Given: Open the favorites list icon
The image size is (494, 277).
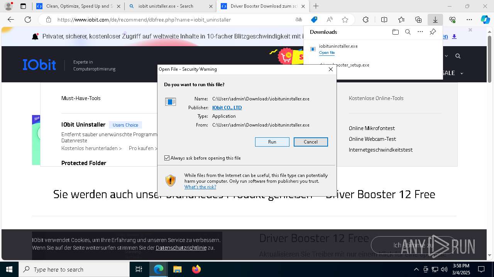Looking at the screenshot, I should [401, 20].
